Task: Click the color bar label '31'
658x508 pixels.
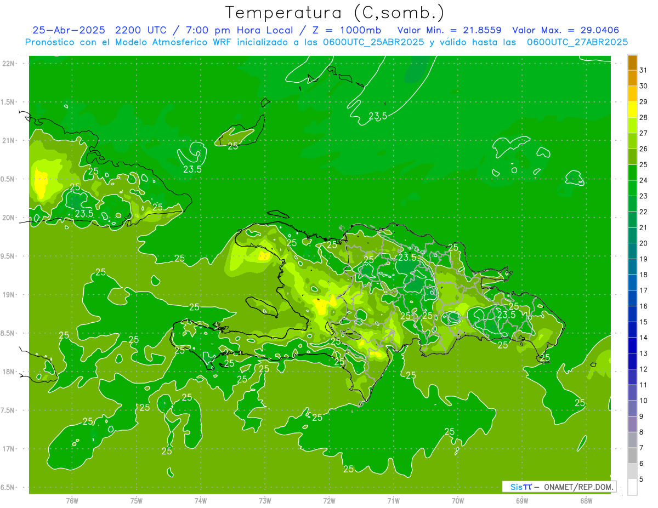Action: pyautogui.click(x=644, y=70)
